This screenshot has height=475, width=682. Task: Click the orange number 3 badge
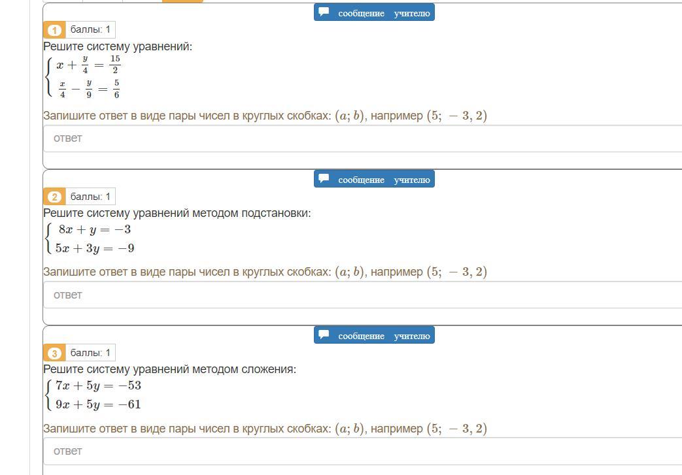54,353
